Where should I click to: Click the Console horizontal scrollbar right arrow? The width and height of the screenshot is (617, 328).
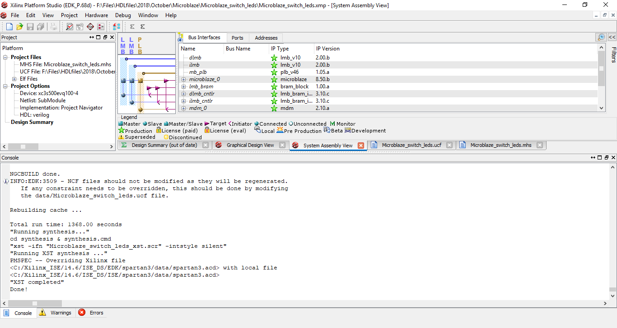606,303
